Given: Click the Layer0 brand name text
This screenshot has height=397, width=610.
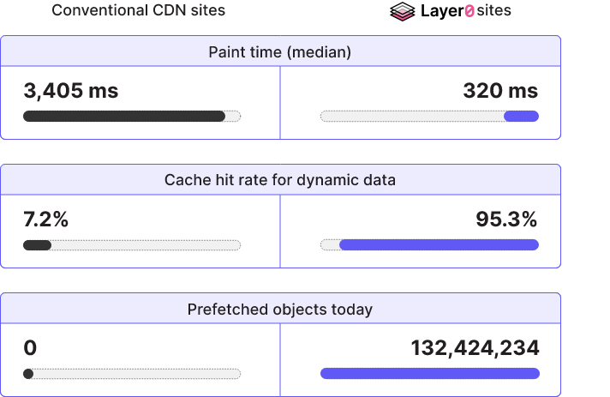Looking at the screenshot, I should (447, 11).
